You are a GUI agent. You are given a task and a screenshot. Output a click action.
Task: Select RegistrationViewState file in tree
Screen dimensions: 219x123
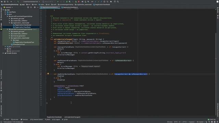(x=22, y=27)
